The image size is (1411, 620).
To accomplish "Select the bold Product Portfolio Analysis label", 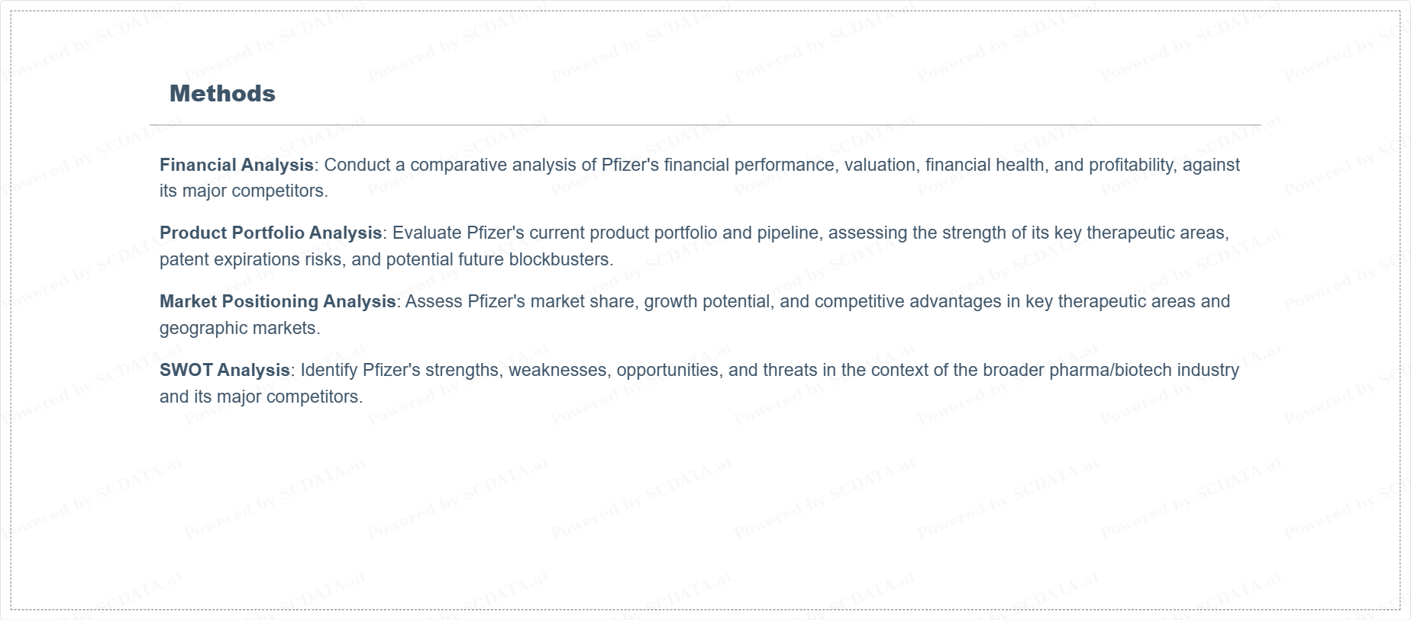I will pos(270,233).
